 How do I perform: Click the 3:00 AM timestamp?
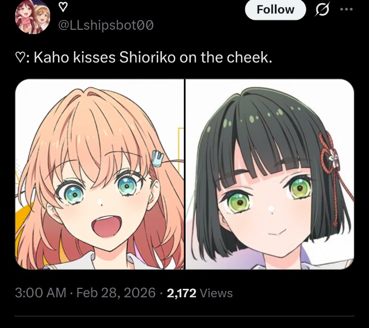click(40, 293)
